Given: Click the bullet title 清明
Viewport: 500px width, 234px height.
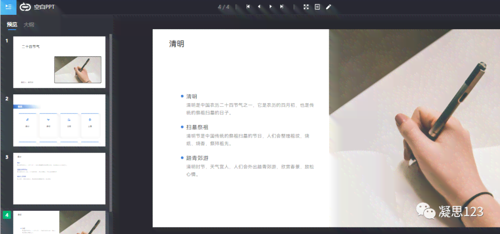Looking at the screenshot, I should point(192,97).
